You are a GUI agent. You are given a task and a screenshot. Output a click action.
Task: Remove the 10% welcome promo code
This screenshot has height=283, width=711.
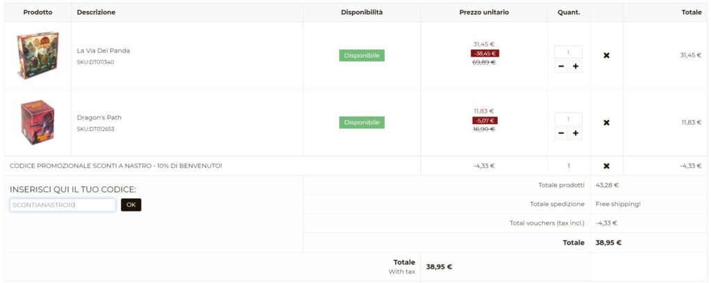pos(606,166)
